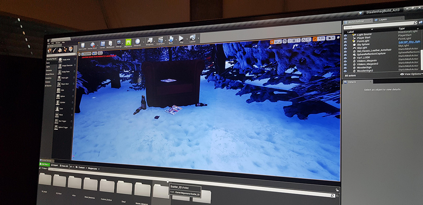Image resolution: width=423 pixels, height=205 pixels.
Task: Select the rotate gizmo tool in viewport
Action: click(x=277, y=41)
